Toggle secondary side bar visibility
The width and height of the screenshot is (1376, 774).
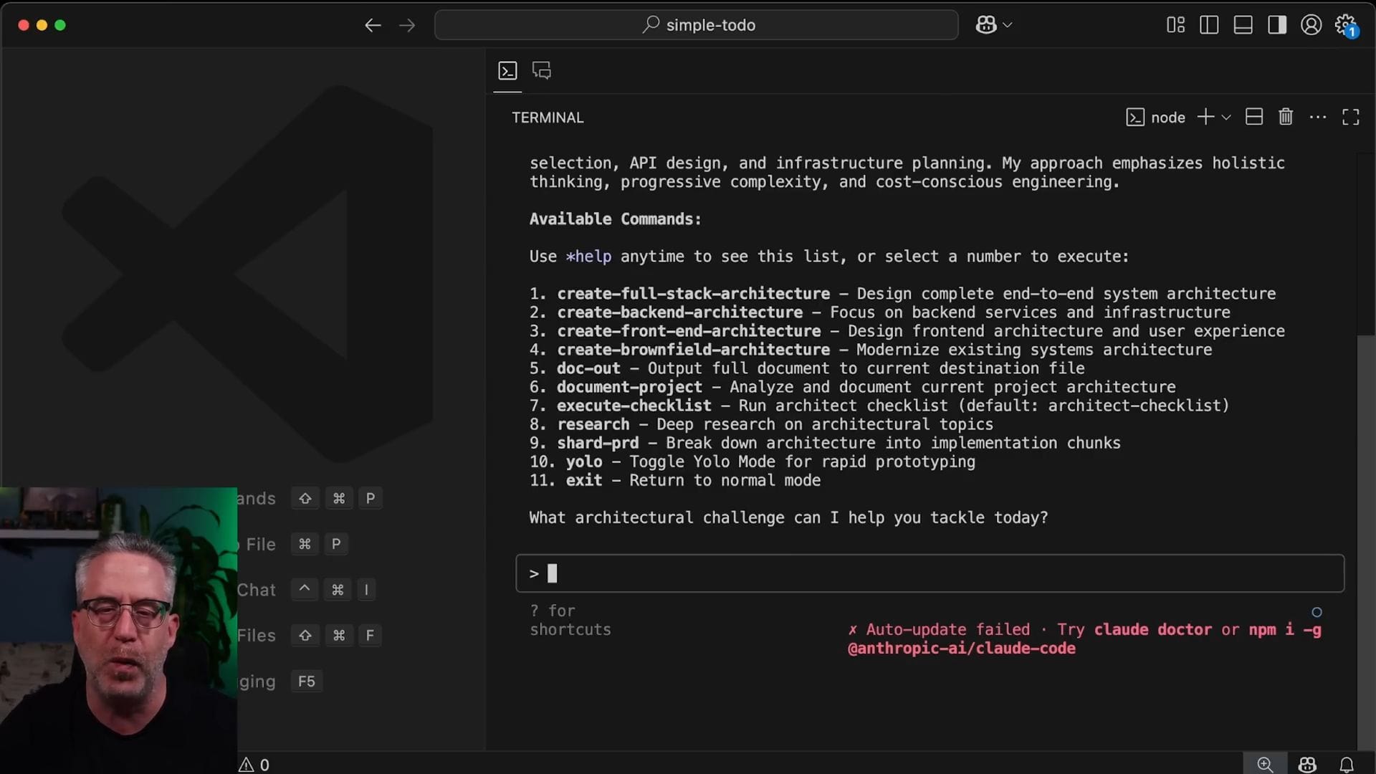pyautogui.click(x=1277, y=25)
